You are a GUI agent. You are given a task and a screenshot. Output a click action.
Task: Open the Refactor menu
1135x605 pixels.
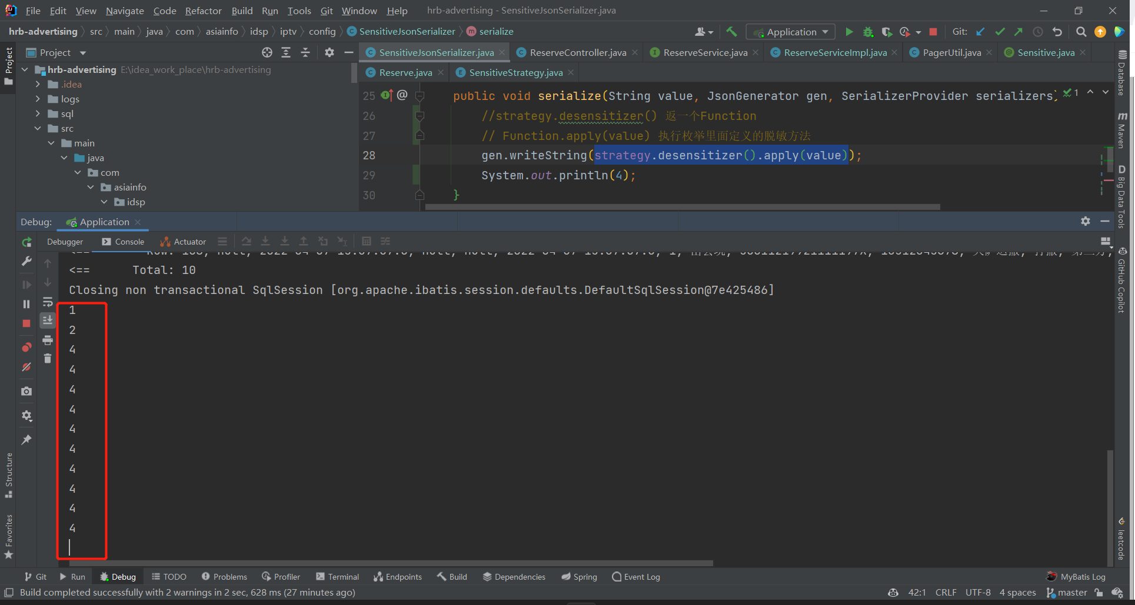coord(203,11)
